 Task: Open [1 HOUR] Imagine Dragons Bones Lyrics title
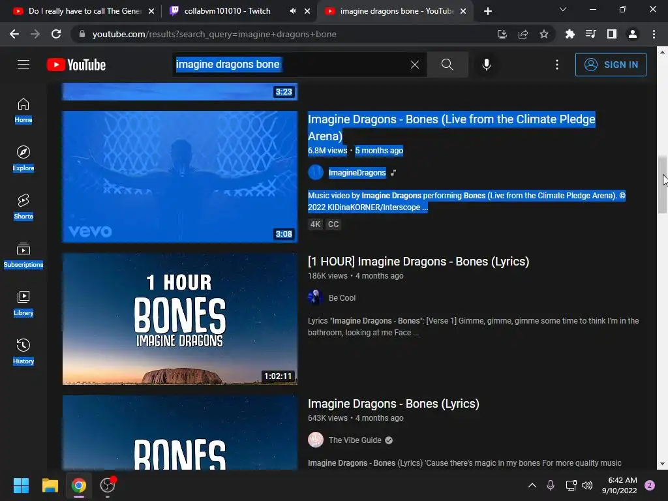coord(418,261)
